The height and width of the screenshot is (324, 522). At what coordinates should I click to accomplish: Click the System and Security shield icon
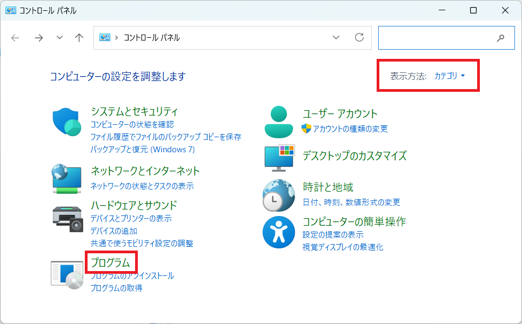[x=66, y=122]
